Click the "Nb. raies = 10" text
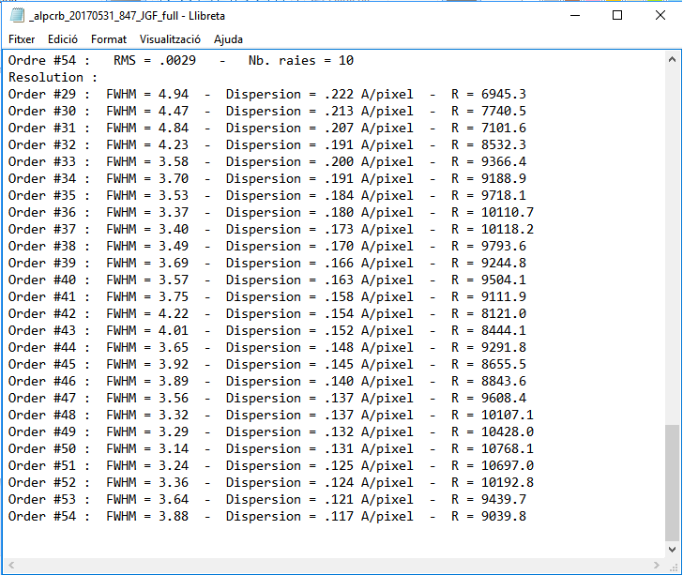 (300, 60)
